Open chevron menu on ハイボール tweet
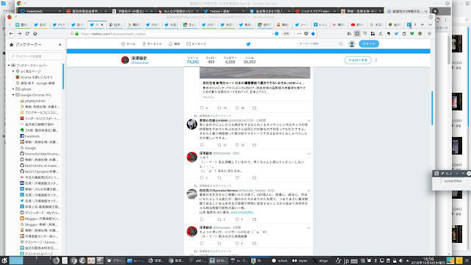 (x=308, y=228)
